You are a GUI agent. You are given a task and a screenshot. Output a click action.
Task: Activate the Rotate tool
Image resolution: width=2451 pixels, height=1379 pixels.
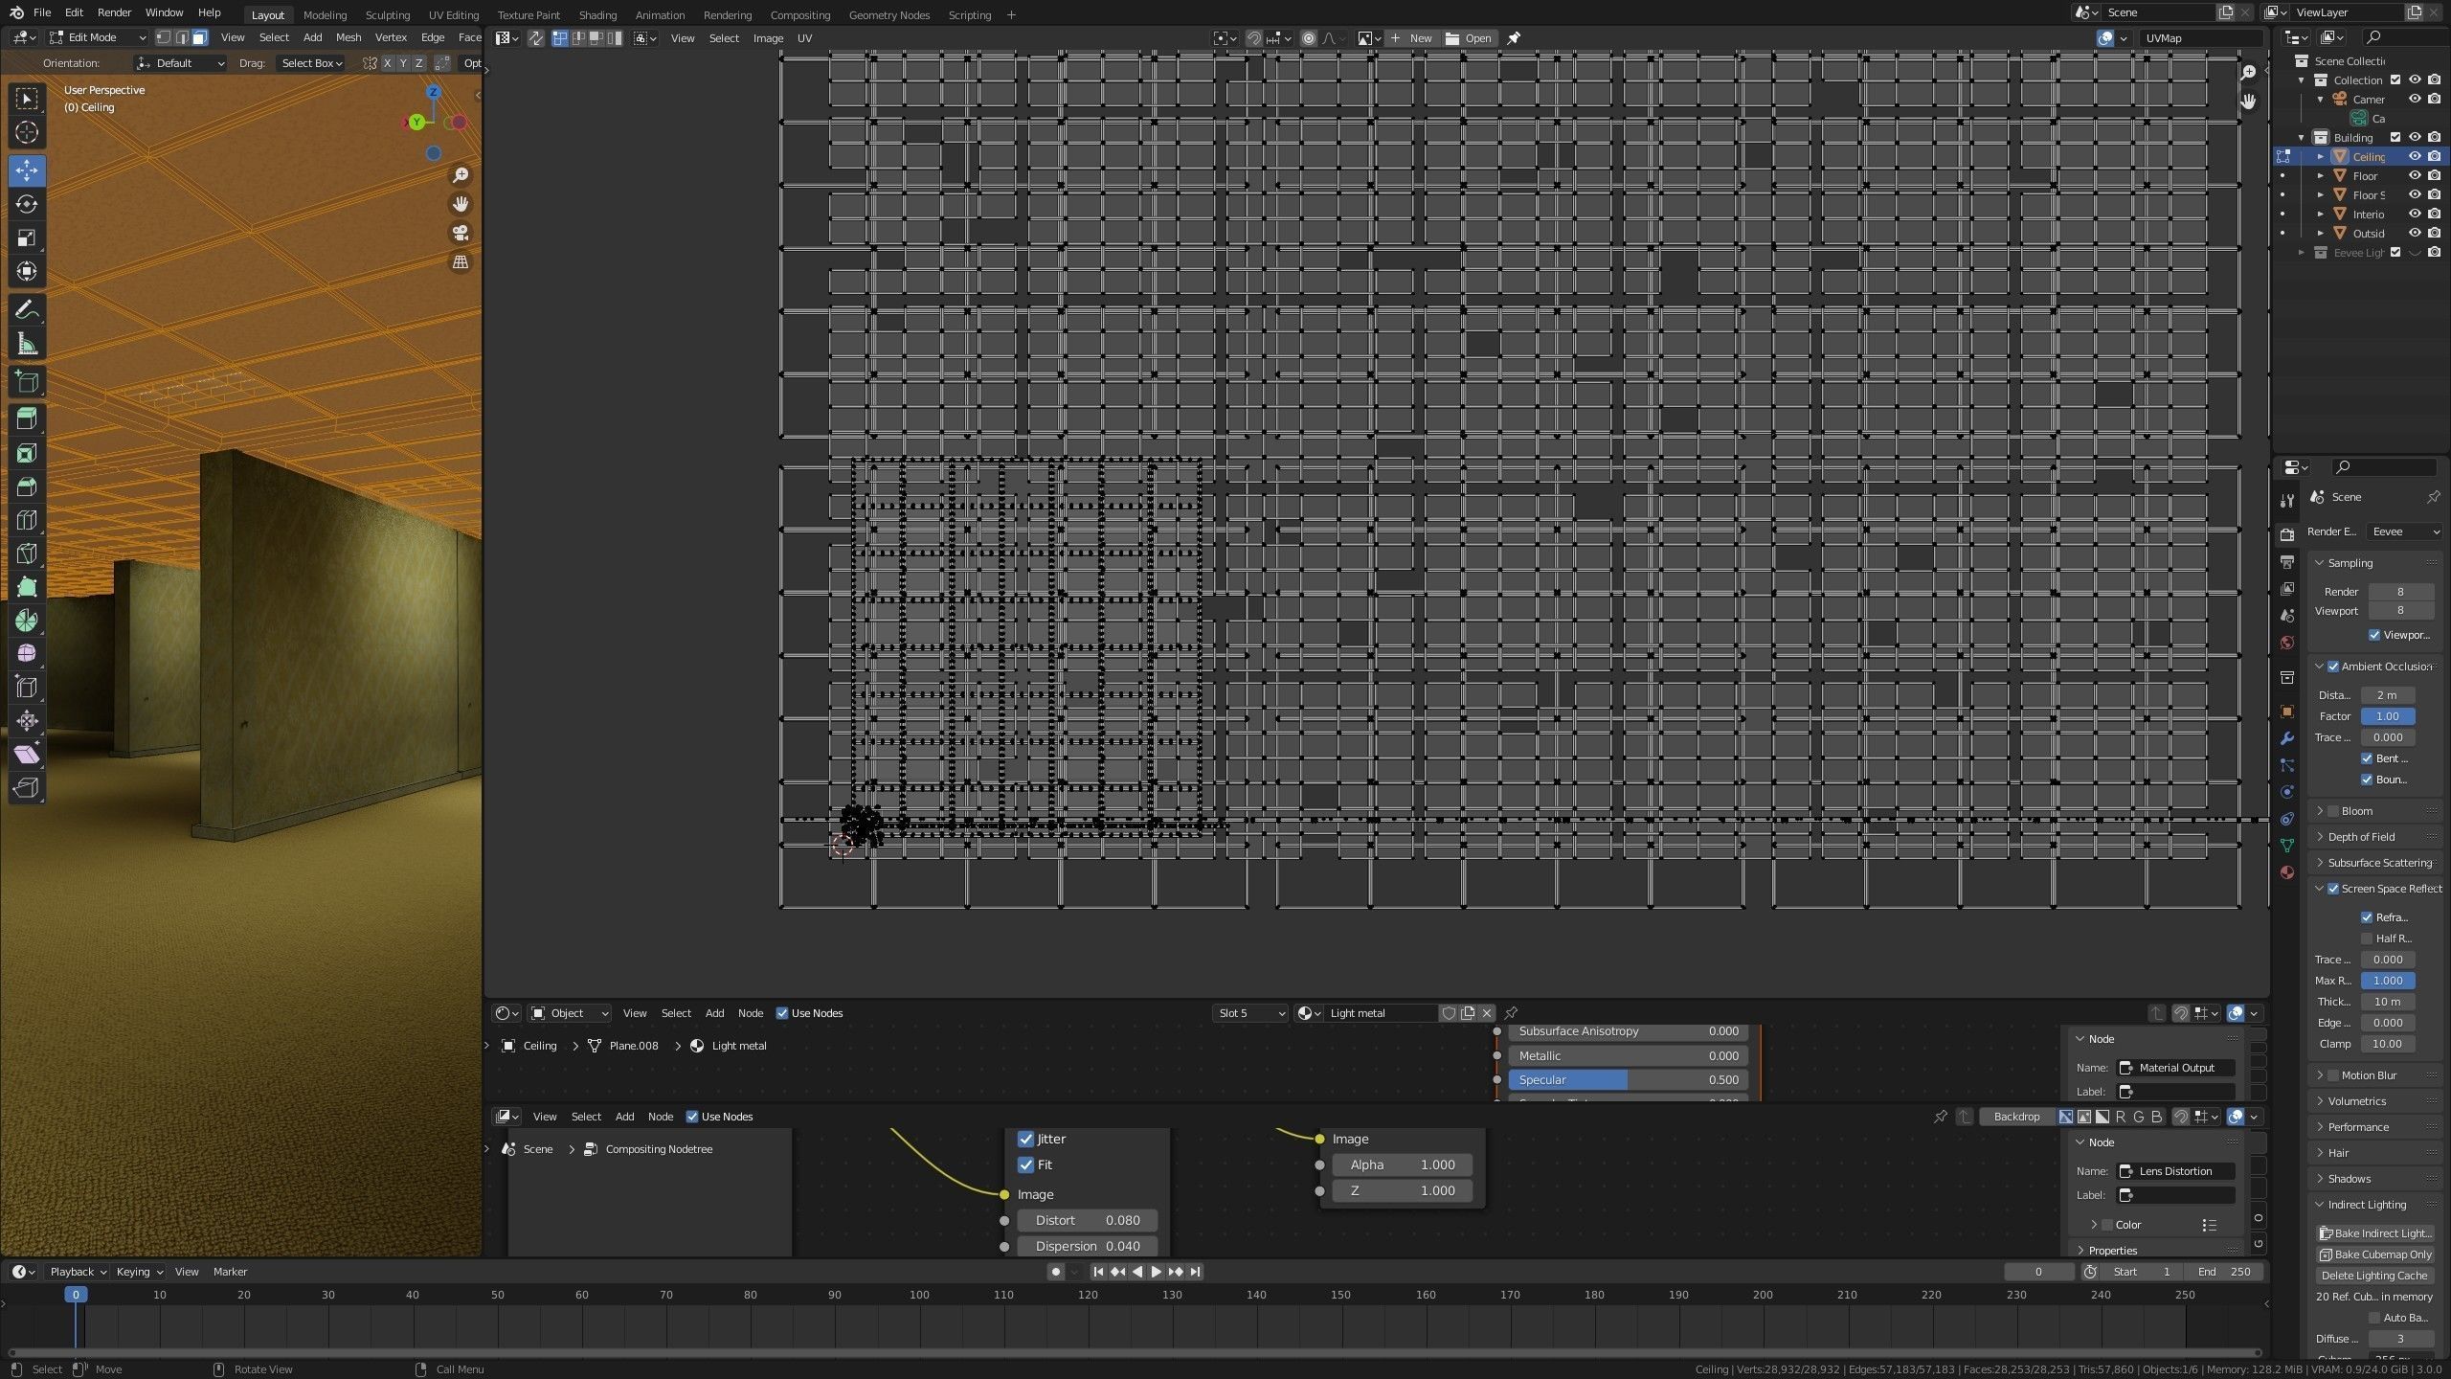tap(27, 204)
